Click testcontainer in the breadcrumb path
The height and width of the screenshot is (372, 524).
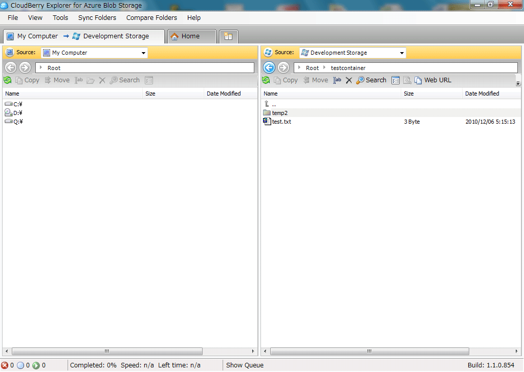(348, 68)
